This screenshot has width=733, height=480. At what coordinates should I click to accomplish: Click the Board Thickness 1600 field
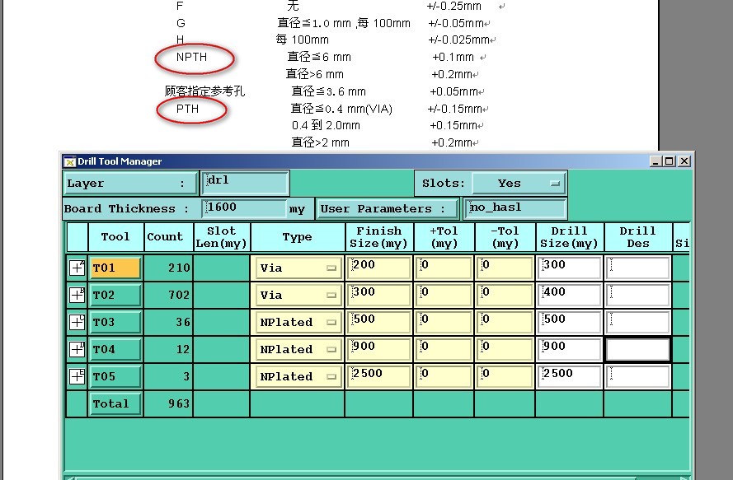click(245, 208)
